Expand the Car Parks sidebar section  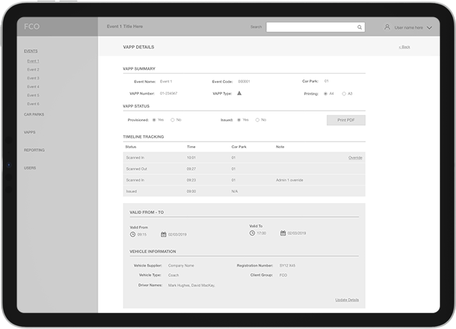[x=34, y=114]
